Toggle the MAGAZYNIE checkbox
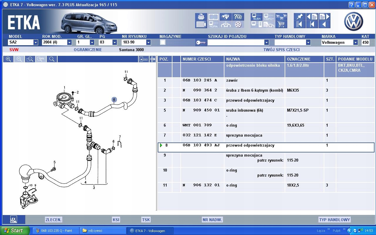This screenshot has width=376, height=235. coord(163,42)
